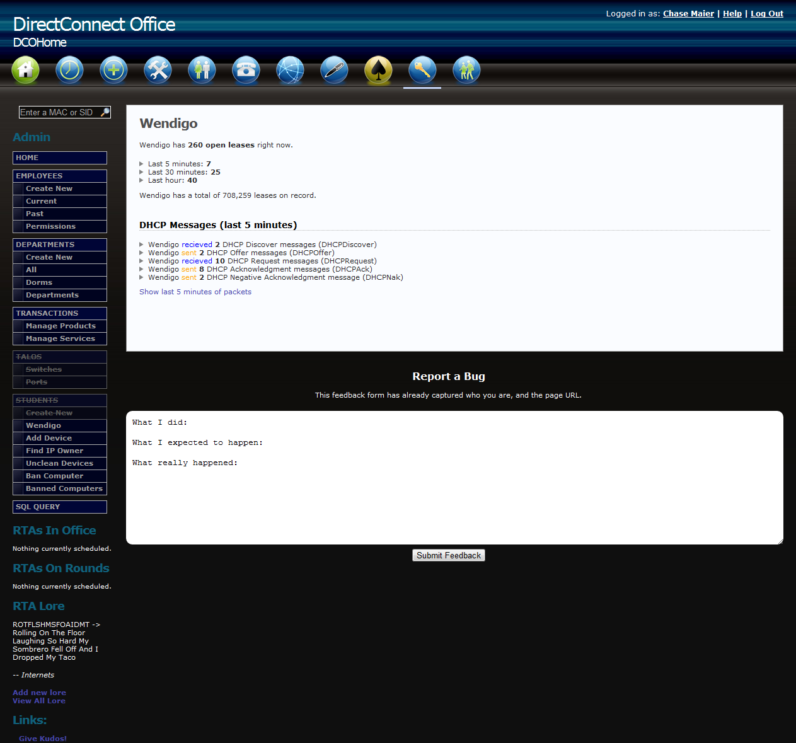The width and height of the screenshot is (796, 743).
Task: Click Add new lore link
Action: click(39, 693)
